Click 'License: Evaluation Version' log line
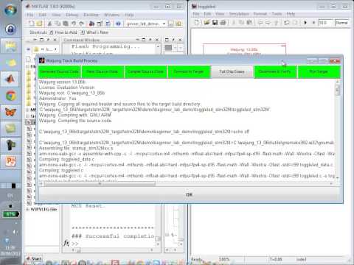 click(x=66, y=88)
